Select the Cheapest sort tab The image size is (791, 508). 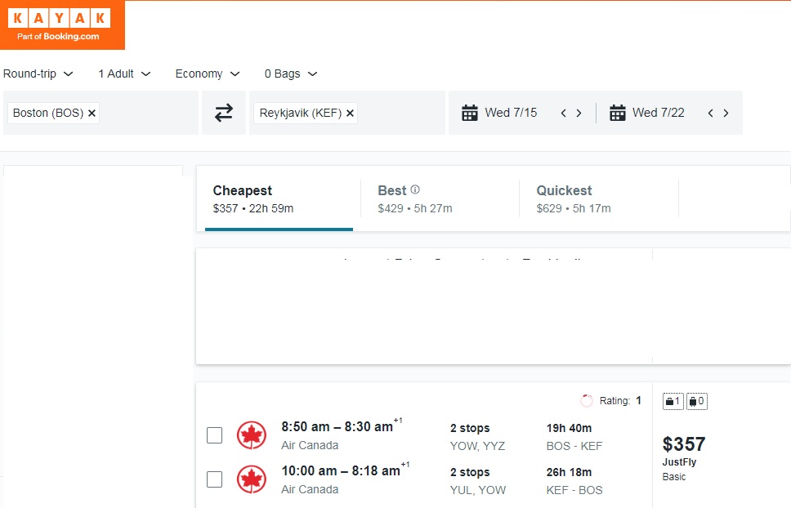(279, 198)
